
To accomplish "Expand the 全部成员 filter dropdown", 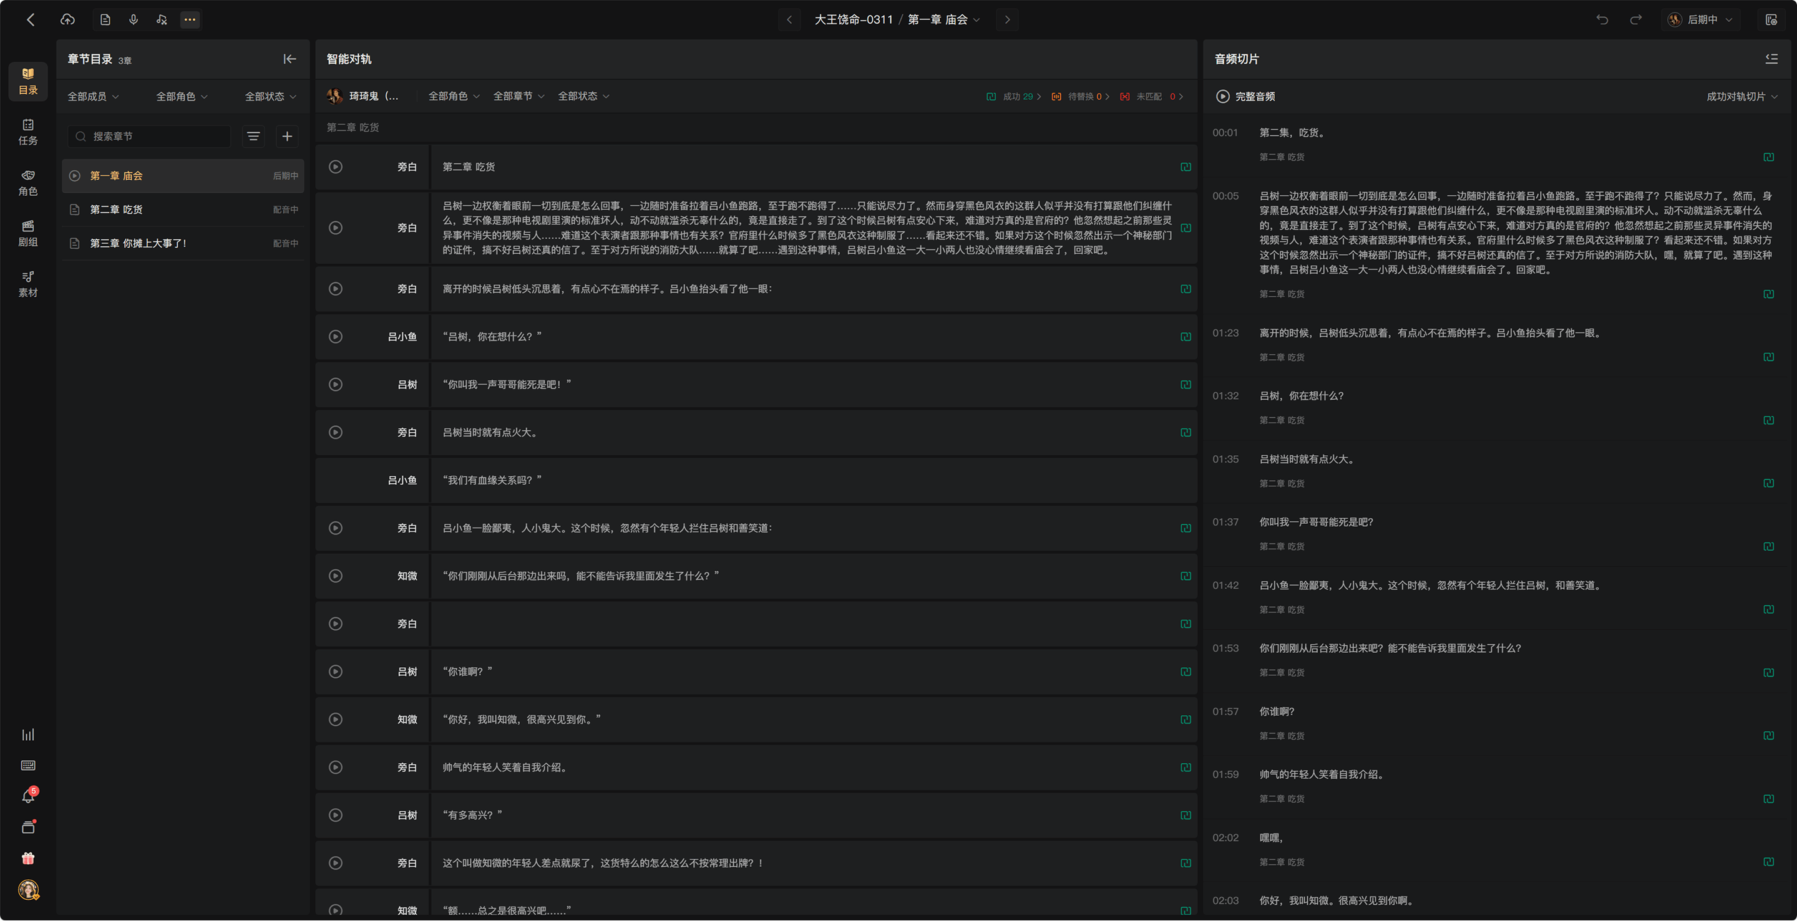I will (93, 96).
